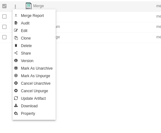Open the three-dot menu on Merge row
Image resolution: width=161 pixels, height=133 pixels.
15,7
